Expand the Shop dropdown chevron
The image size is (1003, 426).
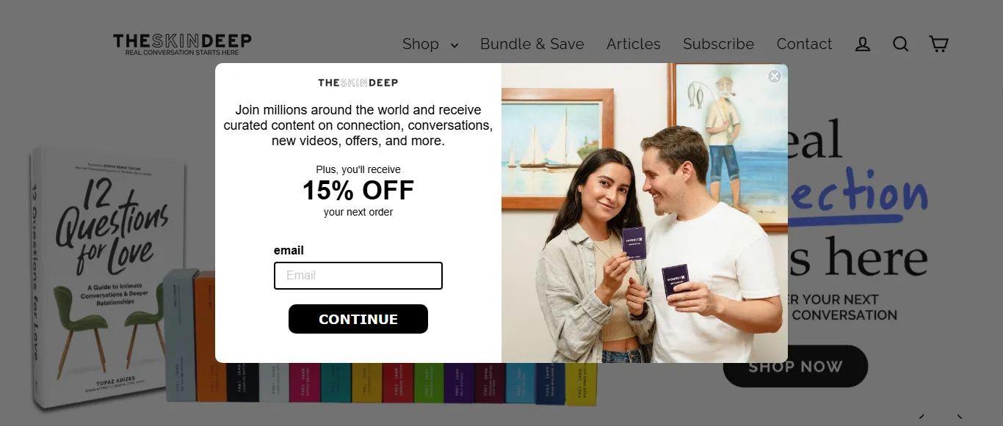455,45
